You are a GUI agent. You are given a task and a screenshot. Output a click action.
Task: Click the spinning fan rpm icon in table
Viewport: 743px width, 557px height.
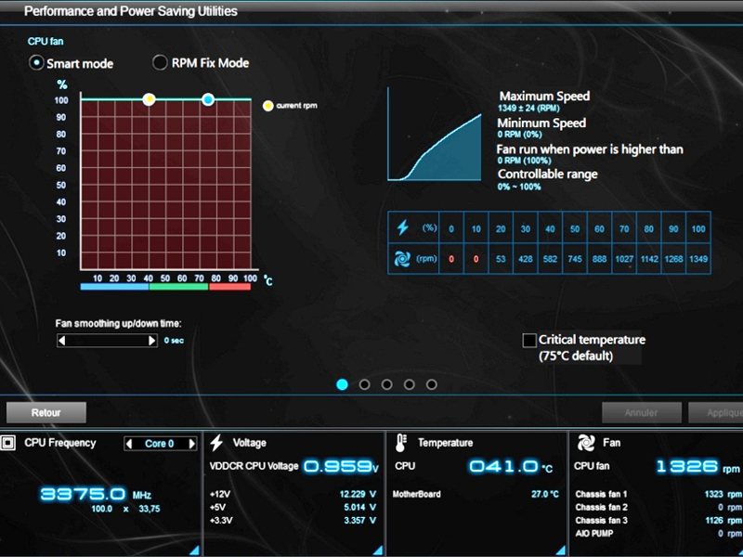point(401,258)
